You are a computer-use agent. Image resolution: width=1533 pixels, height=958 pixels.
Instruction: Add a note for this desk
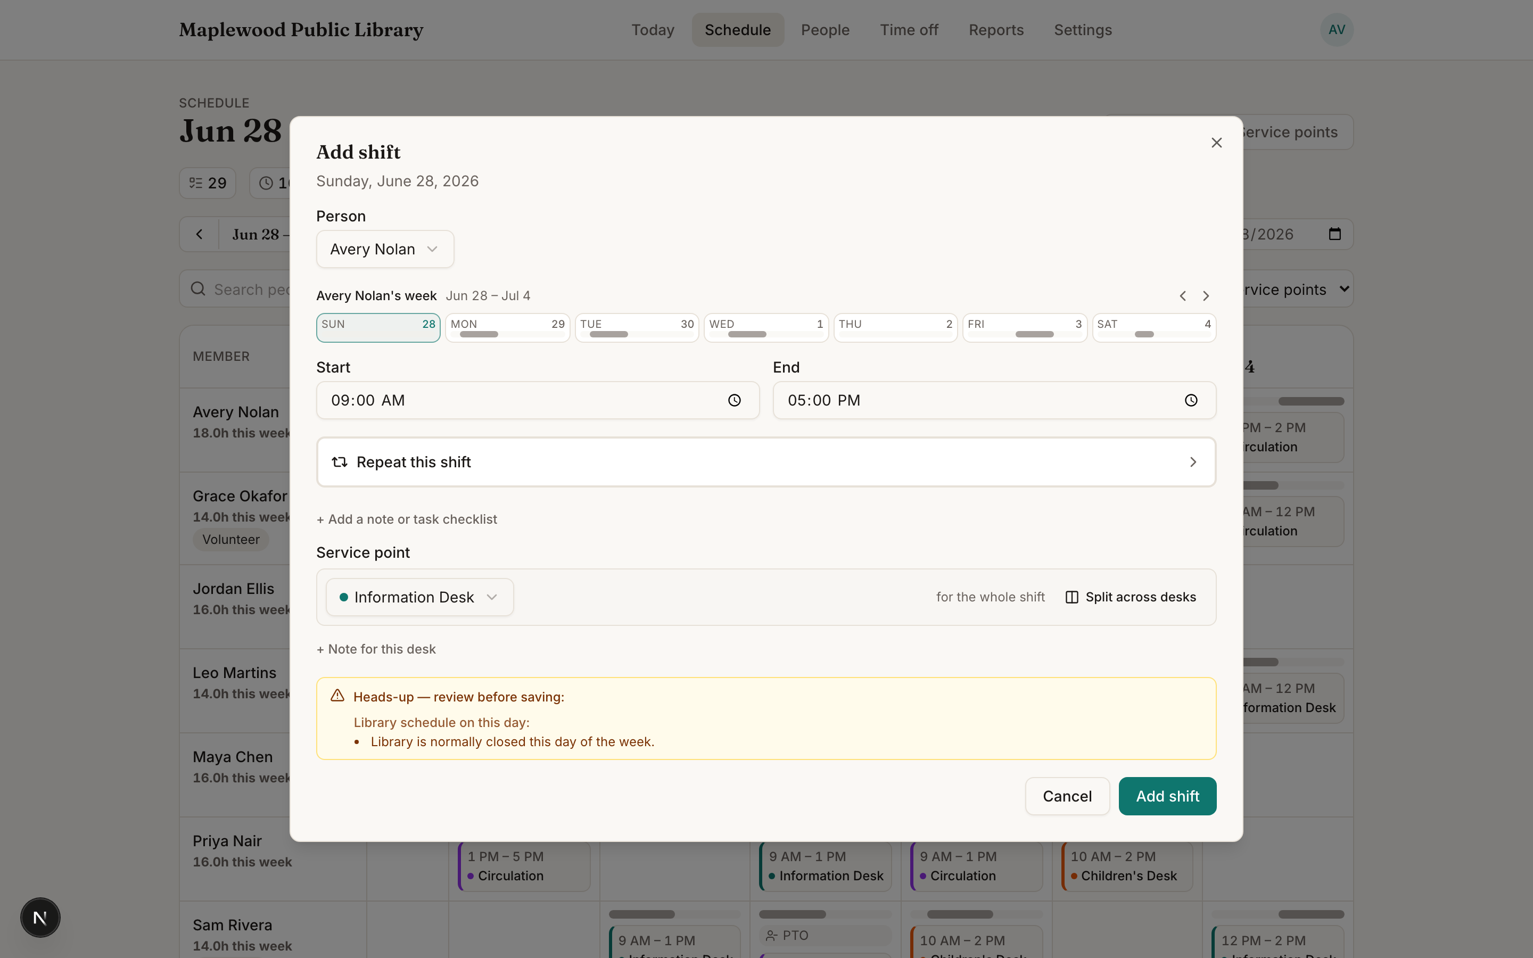pos(376,649)
